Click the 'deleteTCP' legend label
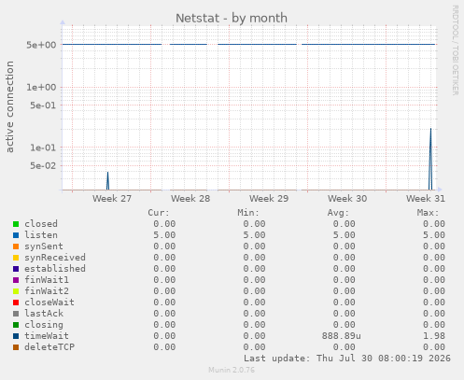Screen dimensions: 464x380 49,347
